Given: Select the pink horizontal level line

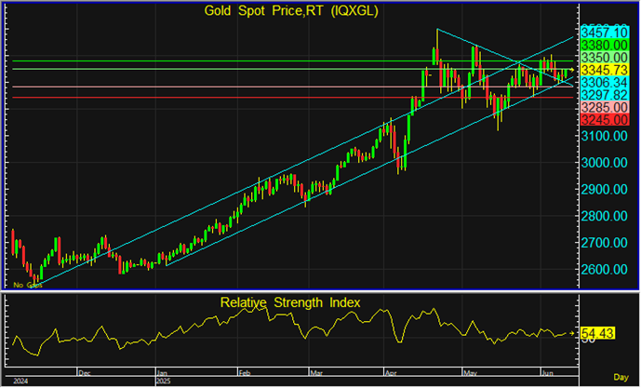Looking at the screenshot, I should [293, 87].
